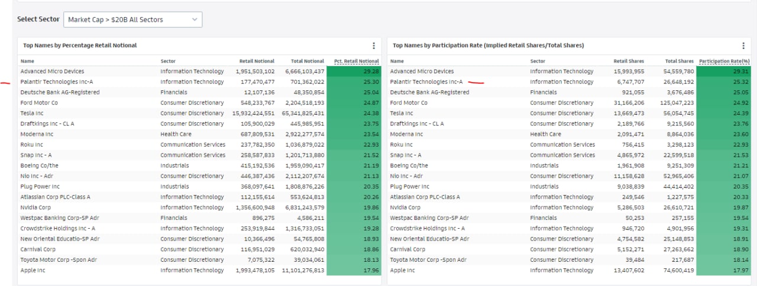The image size is (757, 286).
Task: Select Carnival Corp in left table
Action: [x=37, y=249]
